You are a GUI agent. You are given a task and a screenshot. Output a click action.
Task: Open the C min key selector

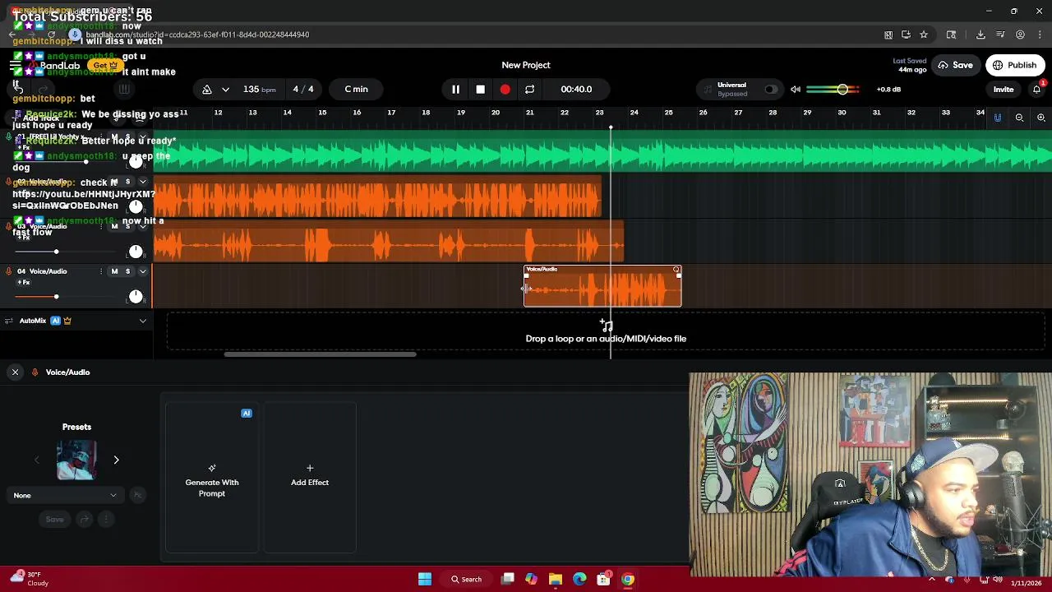(356, 89)
